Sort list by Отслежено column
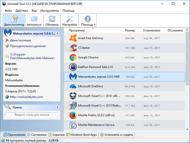Screen dimensions: 190x143 (175, 30)
